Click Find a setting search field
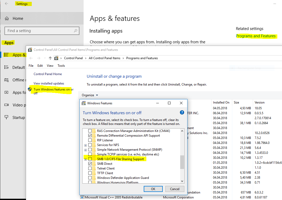This screenshot has height=200, width=282. point(42,31)
